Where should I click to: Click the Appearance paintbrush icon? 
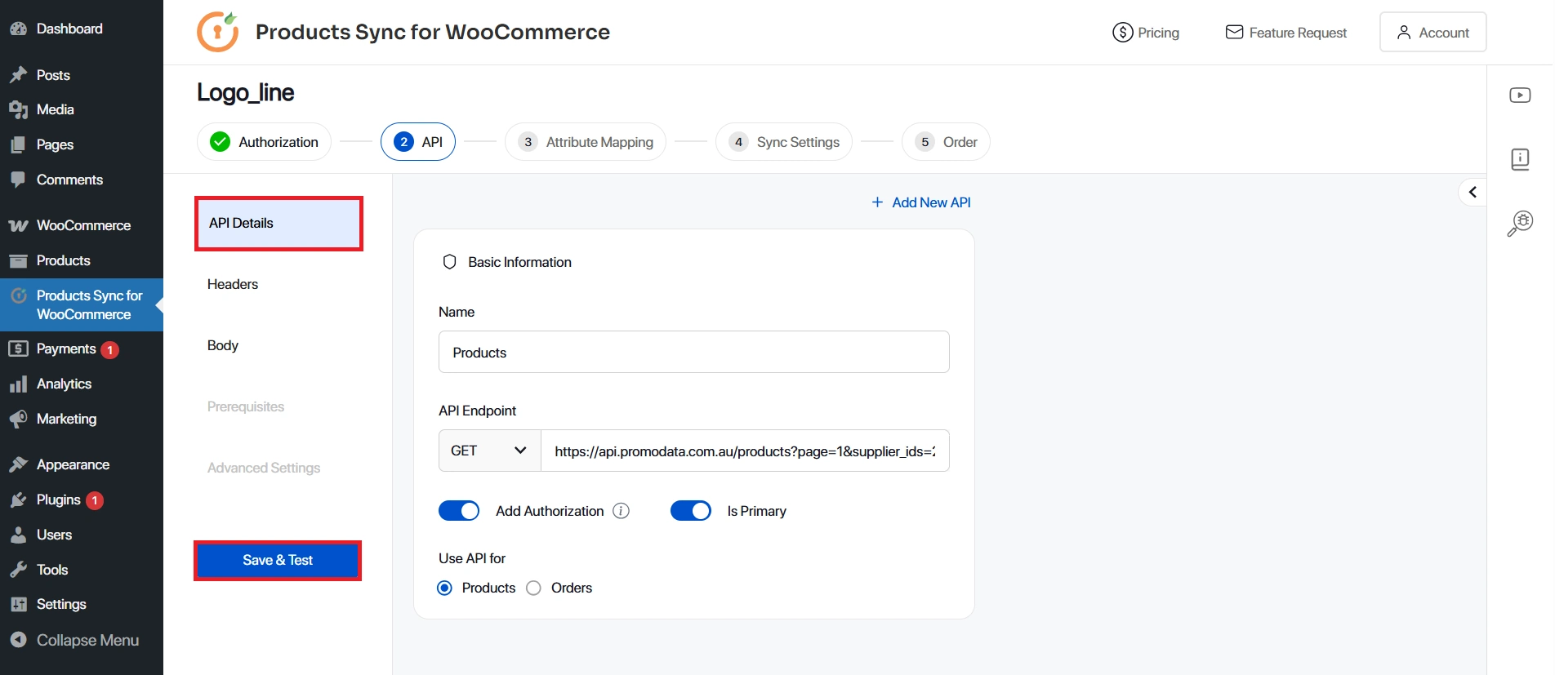pyautogui.click(x=18, y=464)
